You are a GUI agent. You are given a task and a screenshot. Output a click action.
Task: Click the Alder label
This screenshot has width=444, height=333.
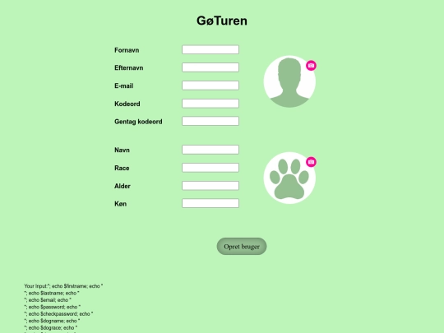[x=123, y=186]
